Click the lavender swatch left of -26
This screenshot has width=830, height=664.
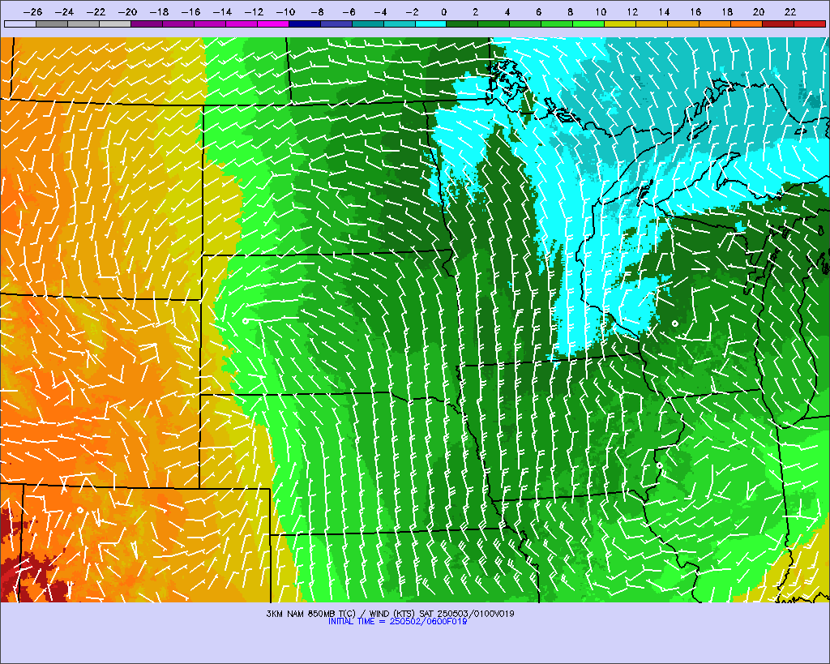pos(20,24)
